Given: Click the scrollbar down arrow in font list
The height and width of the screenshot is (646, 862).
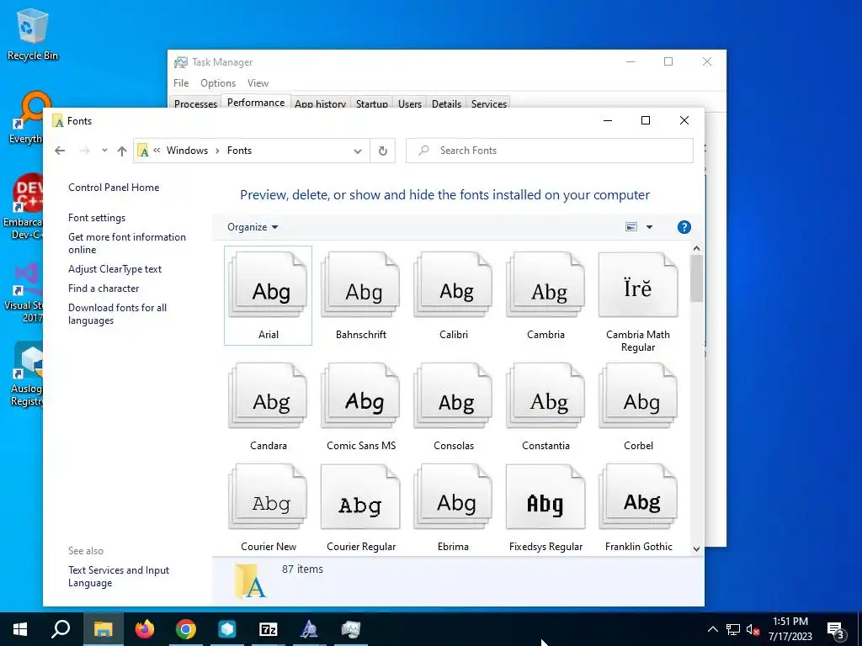Looking at the screenshot, I should click(x=696, y=548).
